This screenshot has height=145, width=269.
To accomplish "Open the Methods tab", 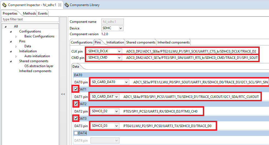I will (x=29, y=13).
